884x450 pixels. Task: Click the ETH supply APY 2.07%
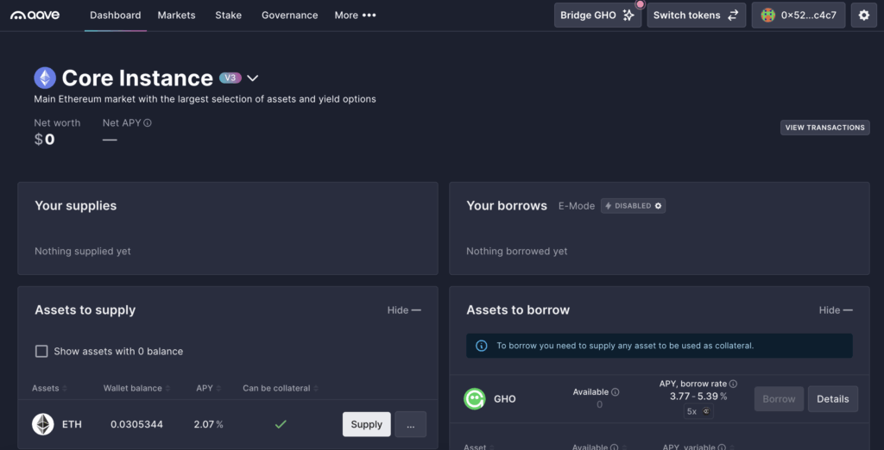[x=209, y=424]
